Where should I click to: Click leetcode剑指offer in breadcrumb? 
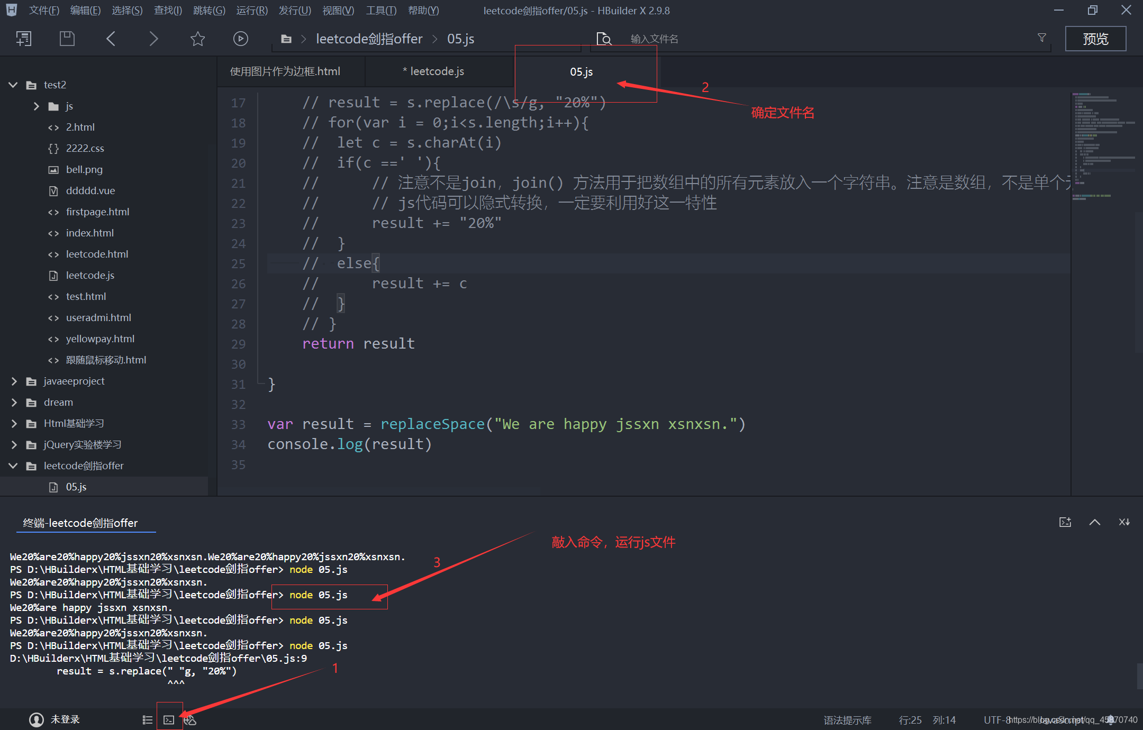click(x=369, y=39)
